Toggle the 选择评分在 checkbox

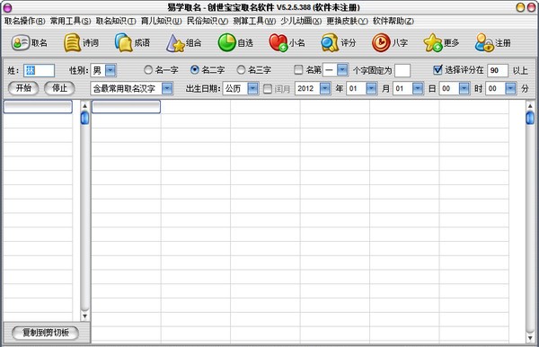pyautogui.click(x=437, y=70)
